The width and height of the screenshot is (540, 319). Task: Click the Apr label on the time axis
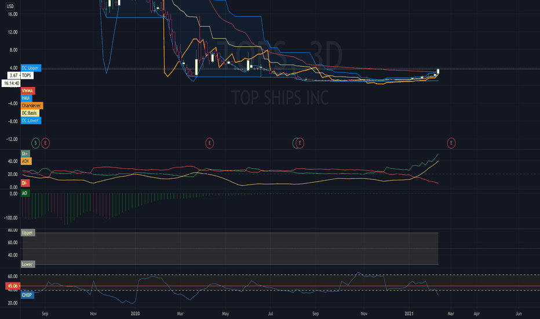(477, 313)
